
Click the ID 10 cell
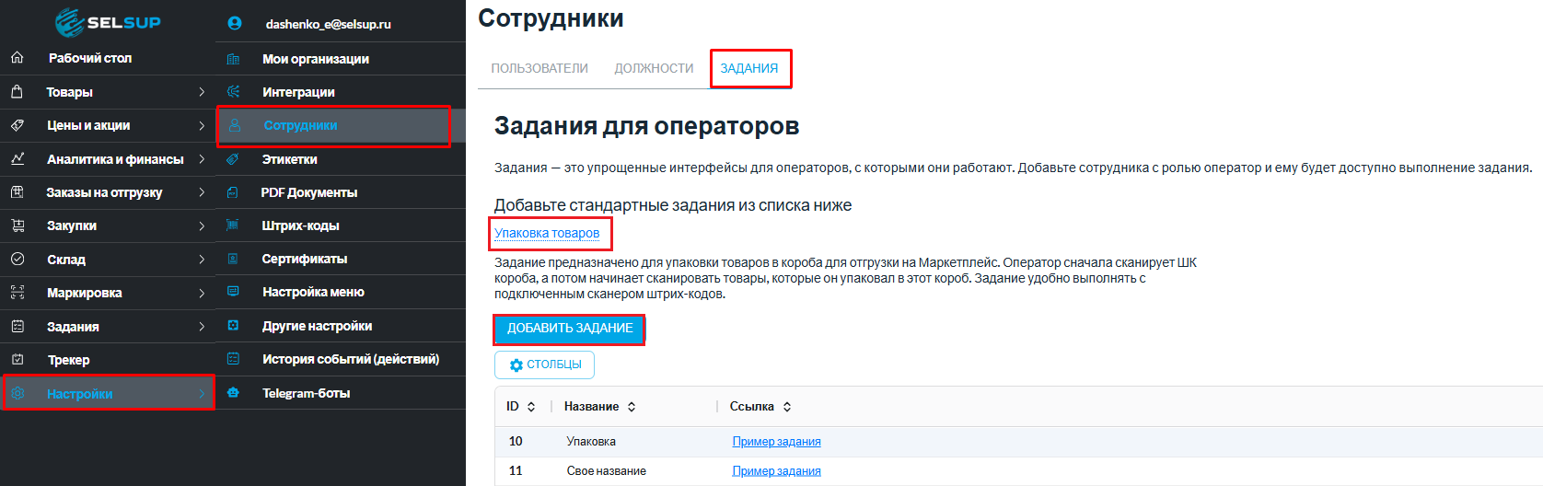(516, 442)
